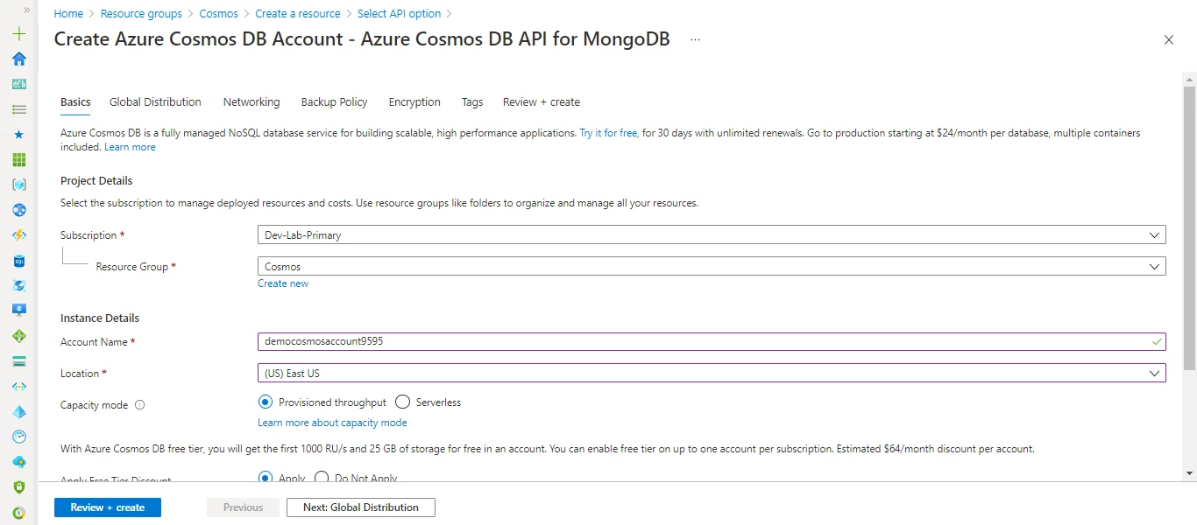1197x525 pixels.
Task: Select Do Not Apply for free tier discount
Action: 321,477
